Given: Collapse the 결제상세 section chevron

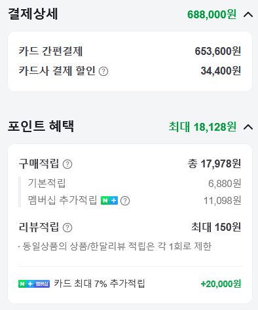Looking at the screenshot, I should pyautogui.click(x=248, y=15).
